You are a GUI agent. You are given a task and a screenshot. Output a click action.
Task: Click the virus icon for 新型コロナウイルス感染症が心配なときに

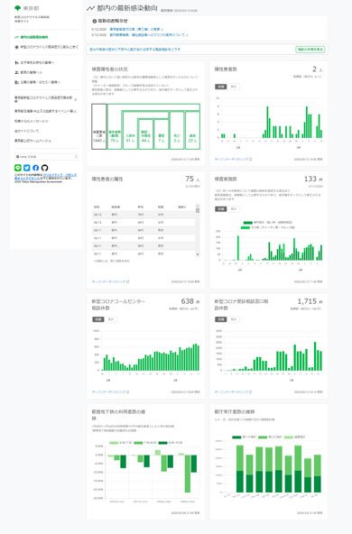pos(16,47)
